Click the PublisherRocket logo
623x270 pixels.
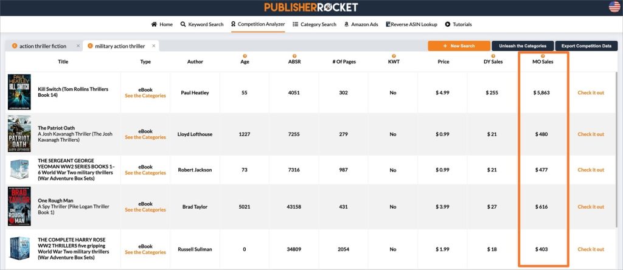311,7
